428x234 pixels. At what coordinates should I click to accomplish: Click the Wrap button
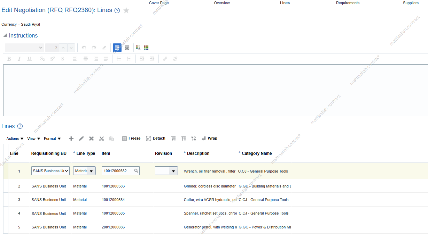click(x=209, y=138)
